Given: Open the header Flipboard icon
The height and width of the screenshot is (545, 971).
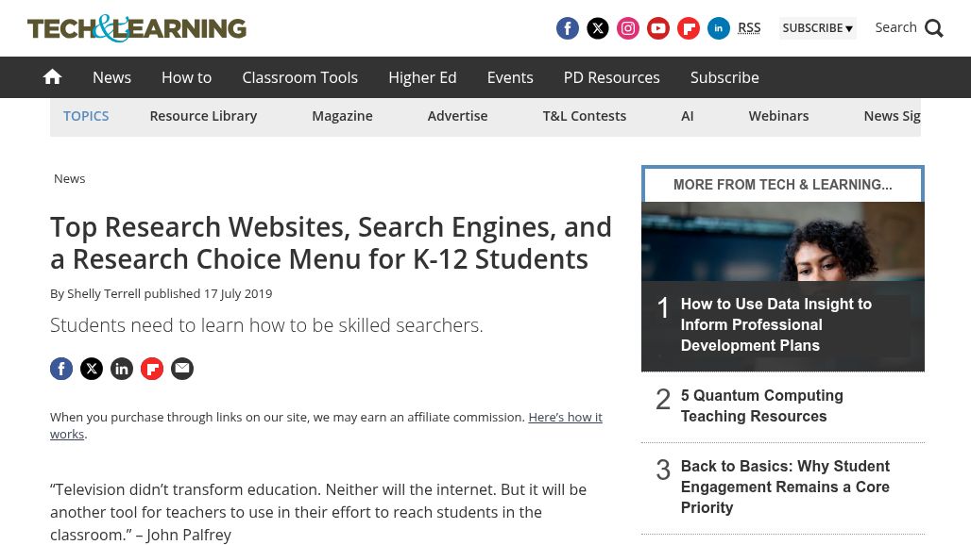Looking at the screenshot, I should pos(689,28).
